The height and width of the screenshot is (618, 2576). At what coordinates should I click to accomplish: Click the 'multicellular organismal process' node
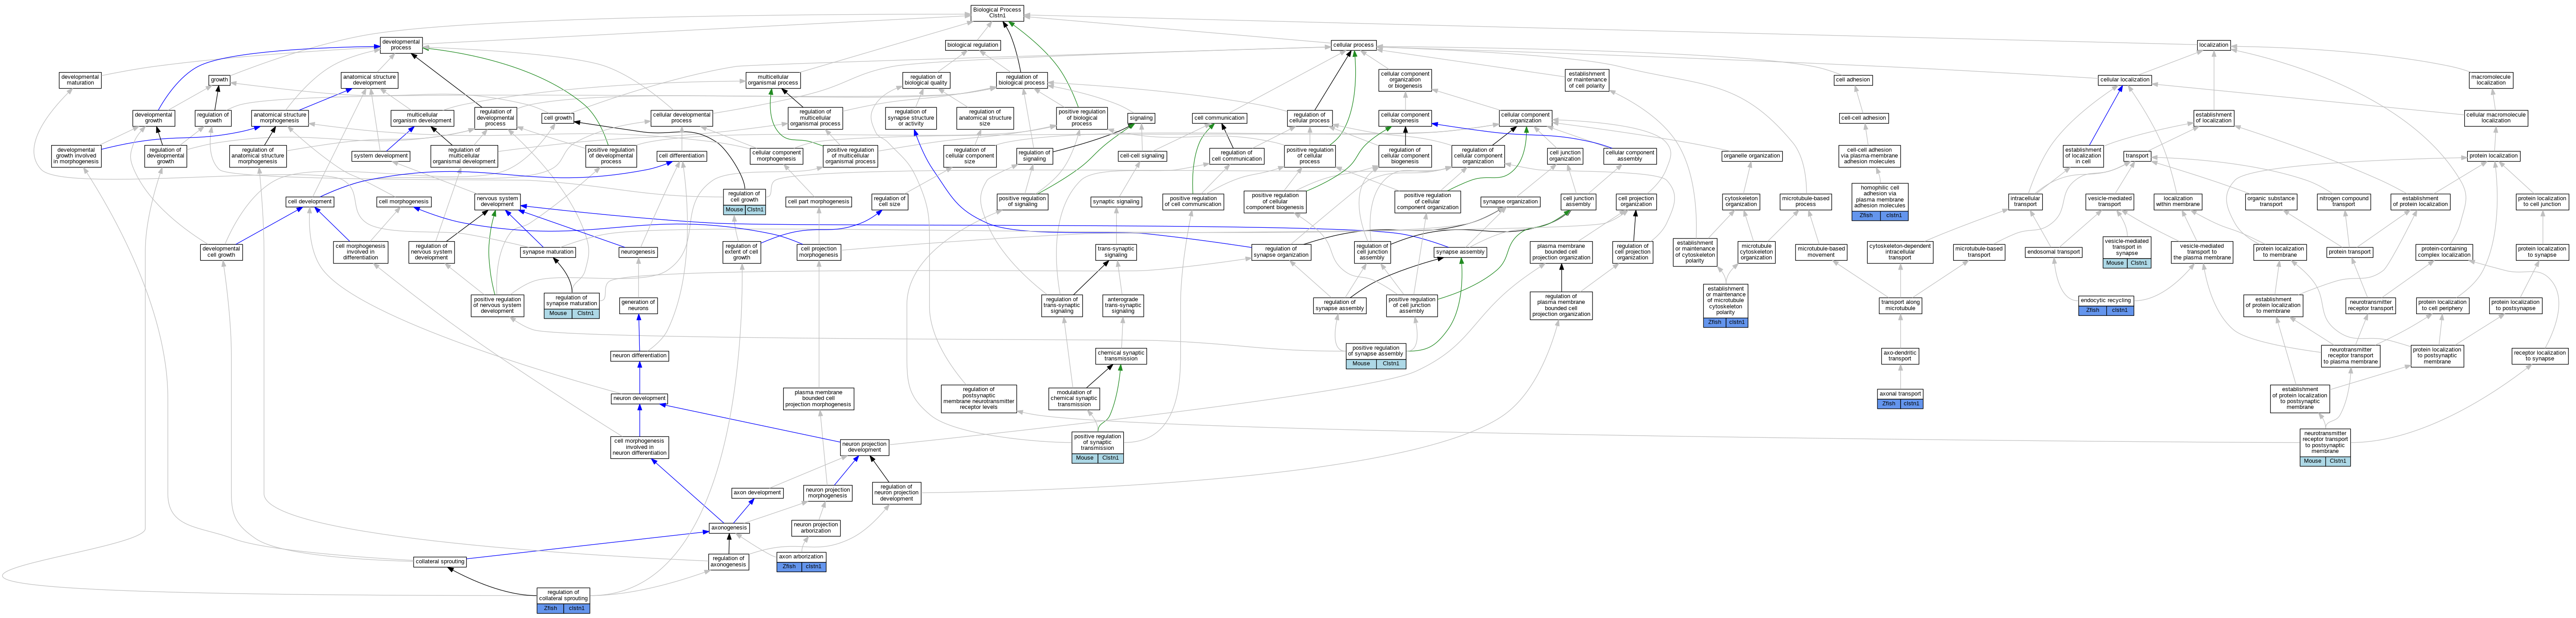(x=773, y=80)
